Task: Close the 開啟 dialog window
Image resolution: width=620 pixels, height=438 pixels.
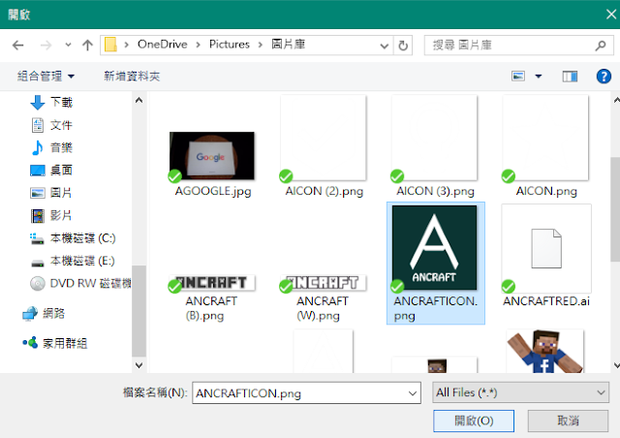Action: [x=611, y=15]
